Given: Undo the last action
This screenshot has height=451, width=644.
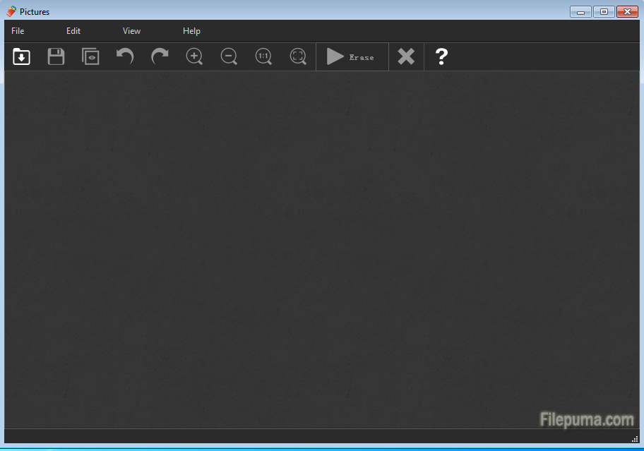Looking at the screenshot, I should 125,56.
